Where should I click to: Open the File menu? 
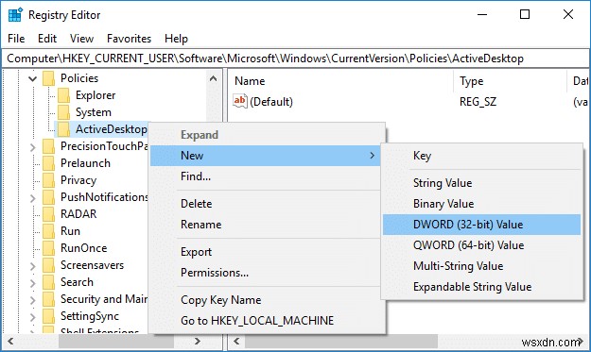(x=16, y=39)
